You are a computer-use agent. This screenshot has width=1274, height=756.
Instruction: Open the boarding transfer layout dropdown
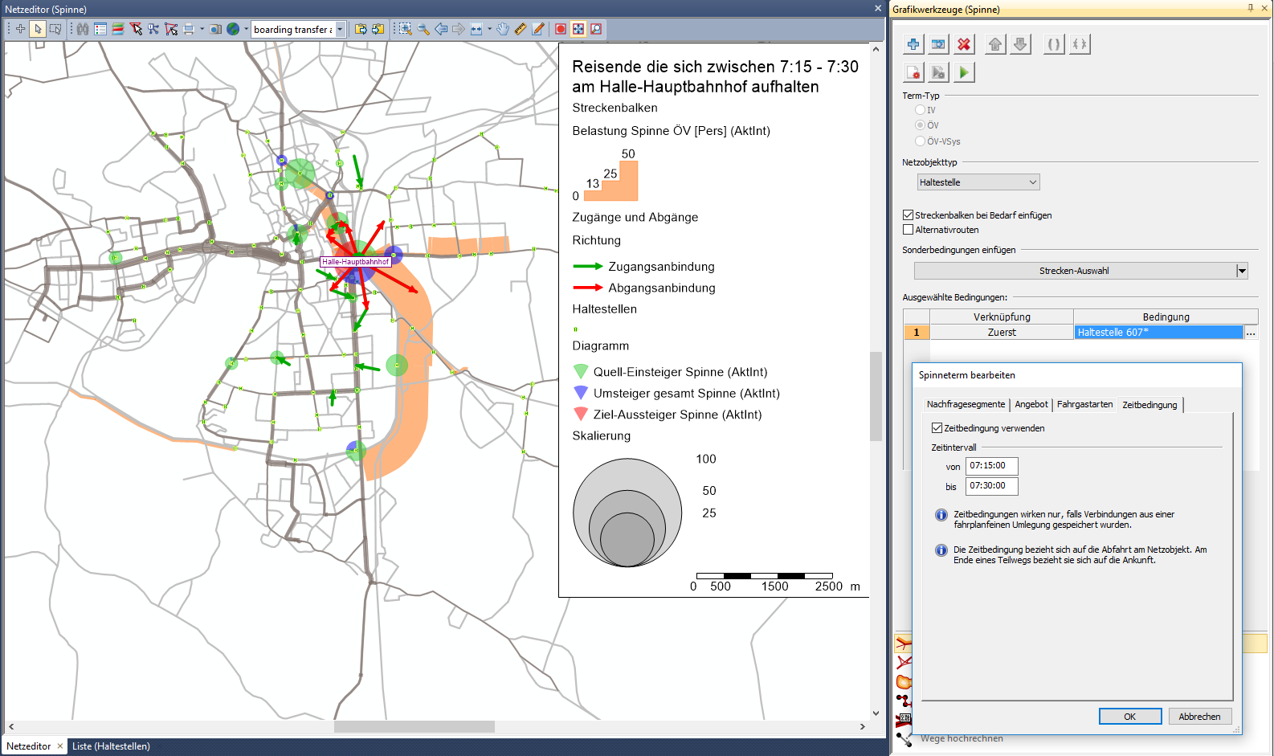coord(341,30)
